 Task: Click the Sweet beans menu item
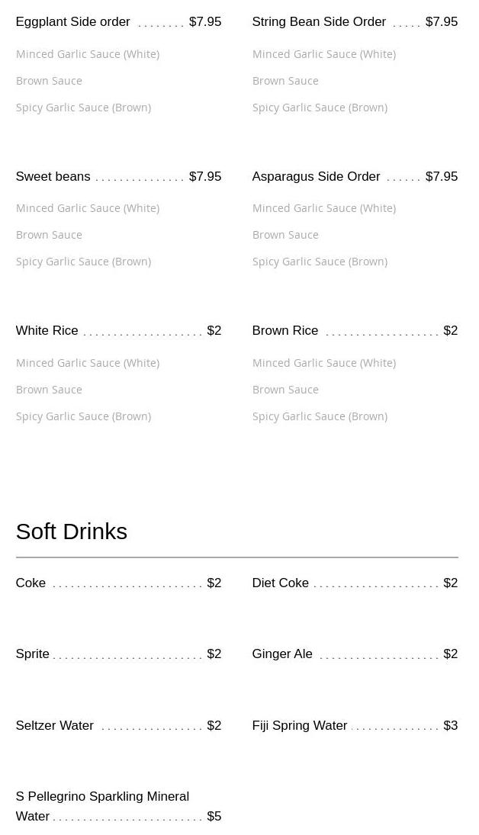click(x=53, y=176)
